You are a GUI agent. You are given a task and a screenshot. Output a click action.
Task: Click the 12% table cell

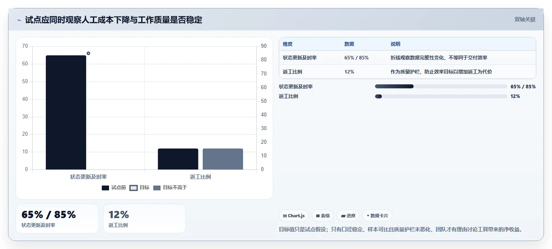349,72
